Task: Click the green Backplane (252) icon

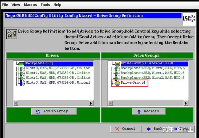Action: [x=21, y=63]
